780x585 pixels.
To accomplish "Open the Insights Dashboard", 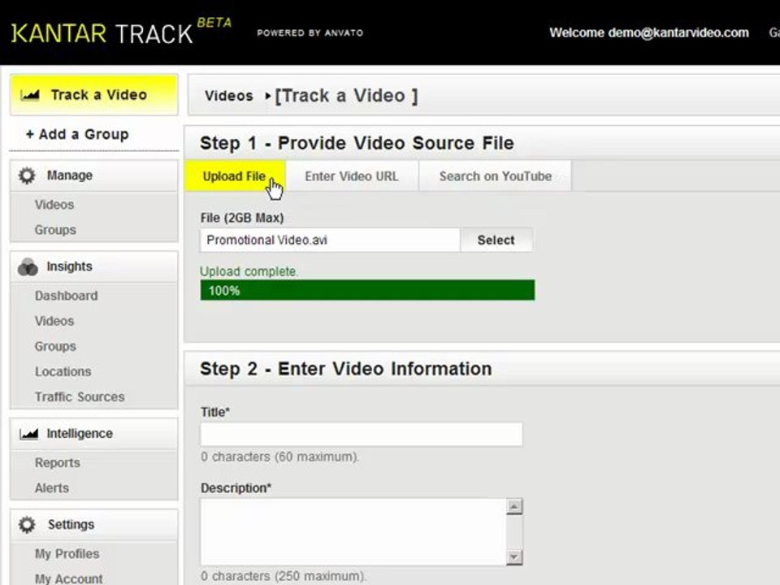I will click(66, 296).
